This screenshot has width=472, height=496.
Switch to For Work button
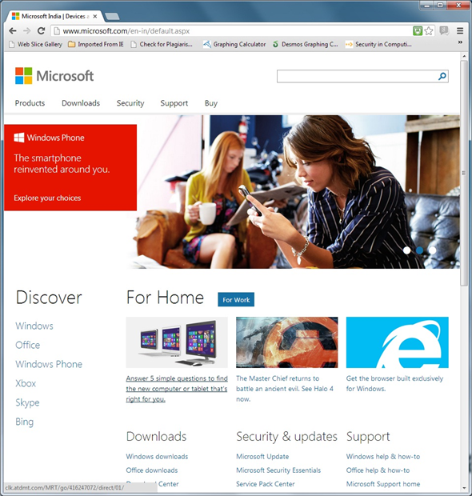[236, 299]
